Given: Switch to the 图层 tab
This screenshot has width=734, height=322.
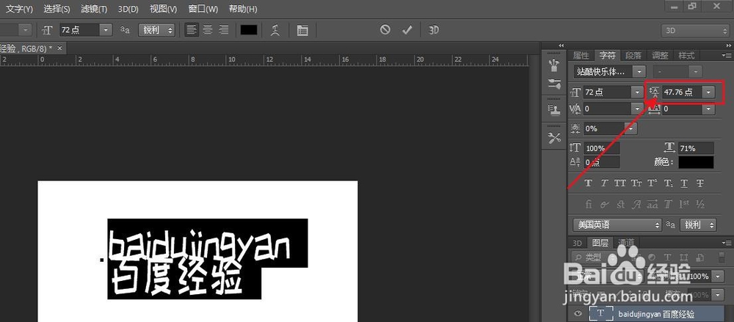Looking at the screenshot, I should (600, 243).
